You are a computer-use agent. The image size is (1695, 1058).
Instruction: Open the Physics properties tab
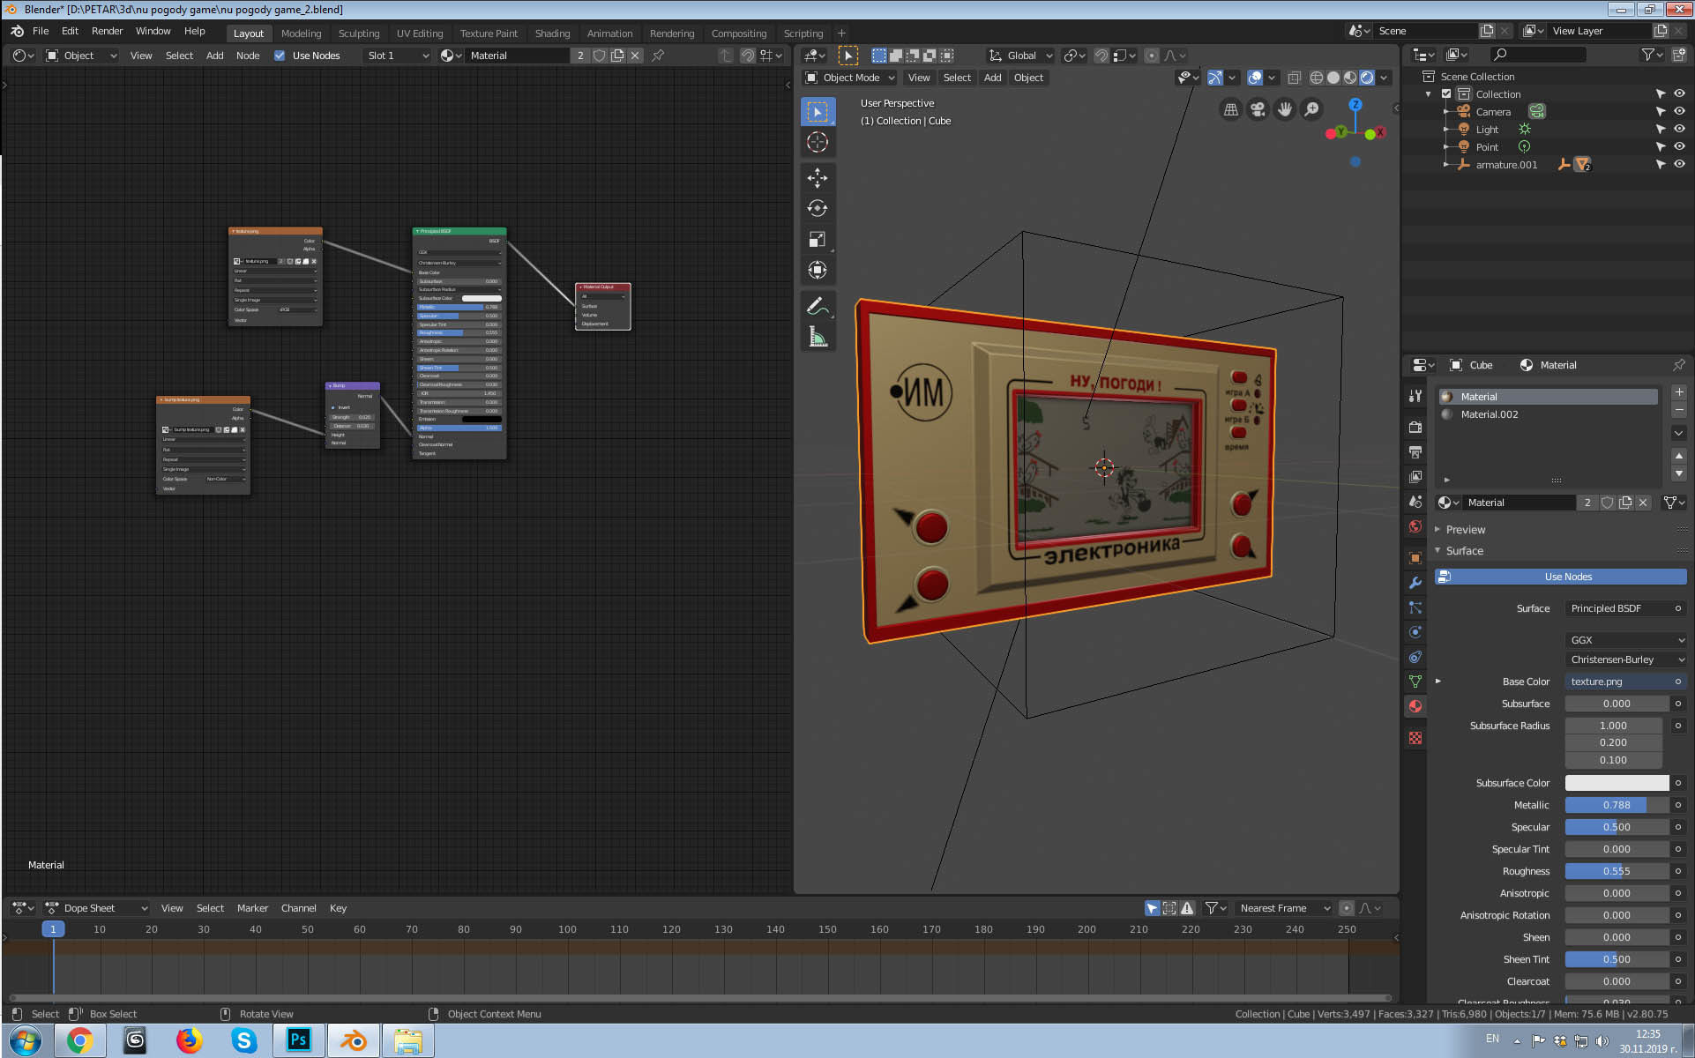(1415, 631)
